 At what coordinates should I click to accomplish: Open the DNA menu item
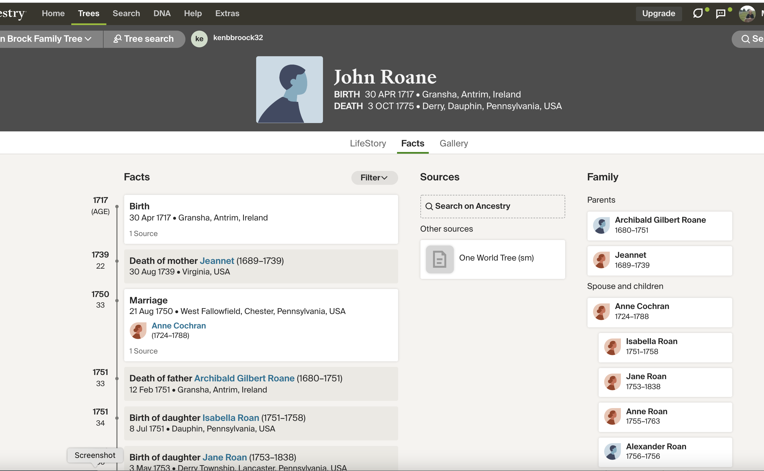tap(162, 13)
